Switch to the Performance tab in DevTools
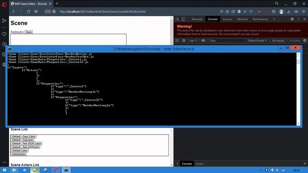The height and width of the screenshot is (173, 308). pos(260,19)
